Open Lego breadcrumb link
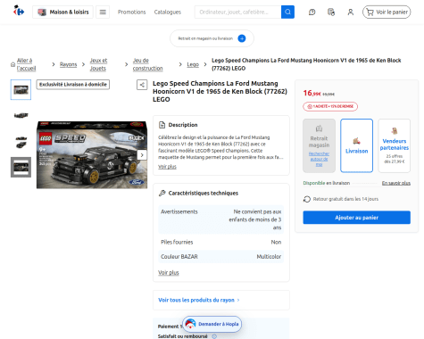 [193, 64]
